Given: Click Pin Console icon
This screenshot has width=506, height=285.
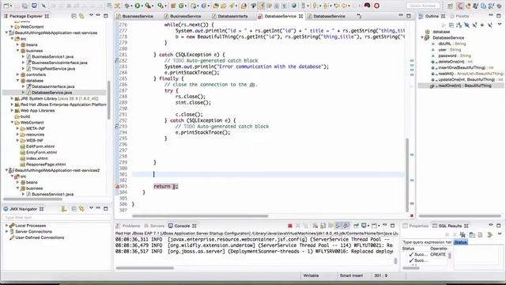Looking at the screenshot, I should tap(356, 226).
